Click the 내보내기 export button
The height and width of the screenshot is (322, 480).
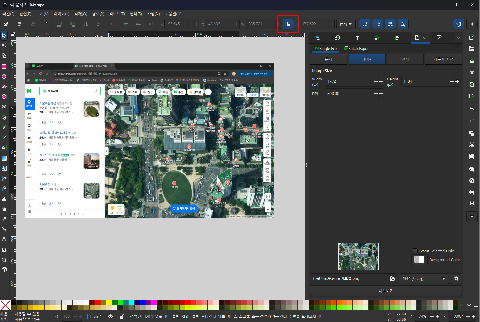386,291
